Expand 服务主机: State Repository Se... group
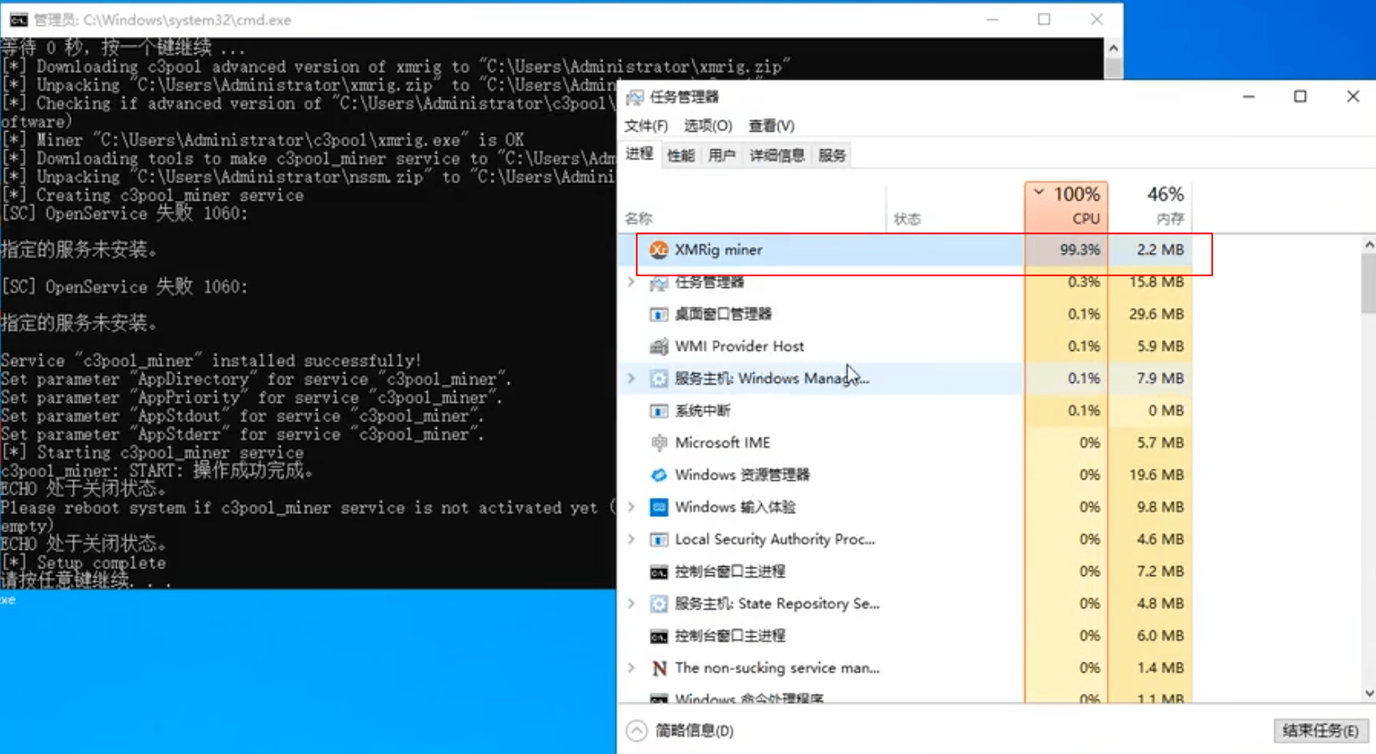 click(631, 603)
